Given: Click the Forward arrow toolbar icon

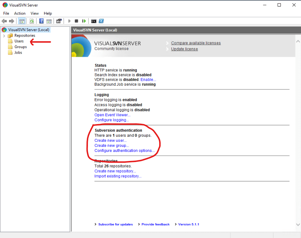Looking at the screenshot, I should pos(12,21).
